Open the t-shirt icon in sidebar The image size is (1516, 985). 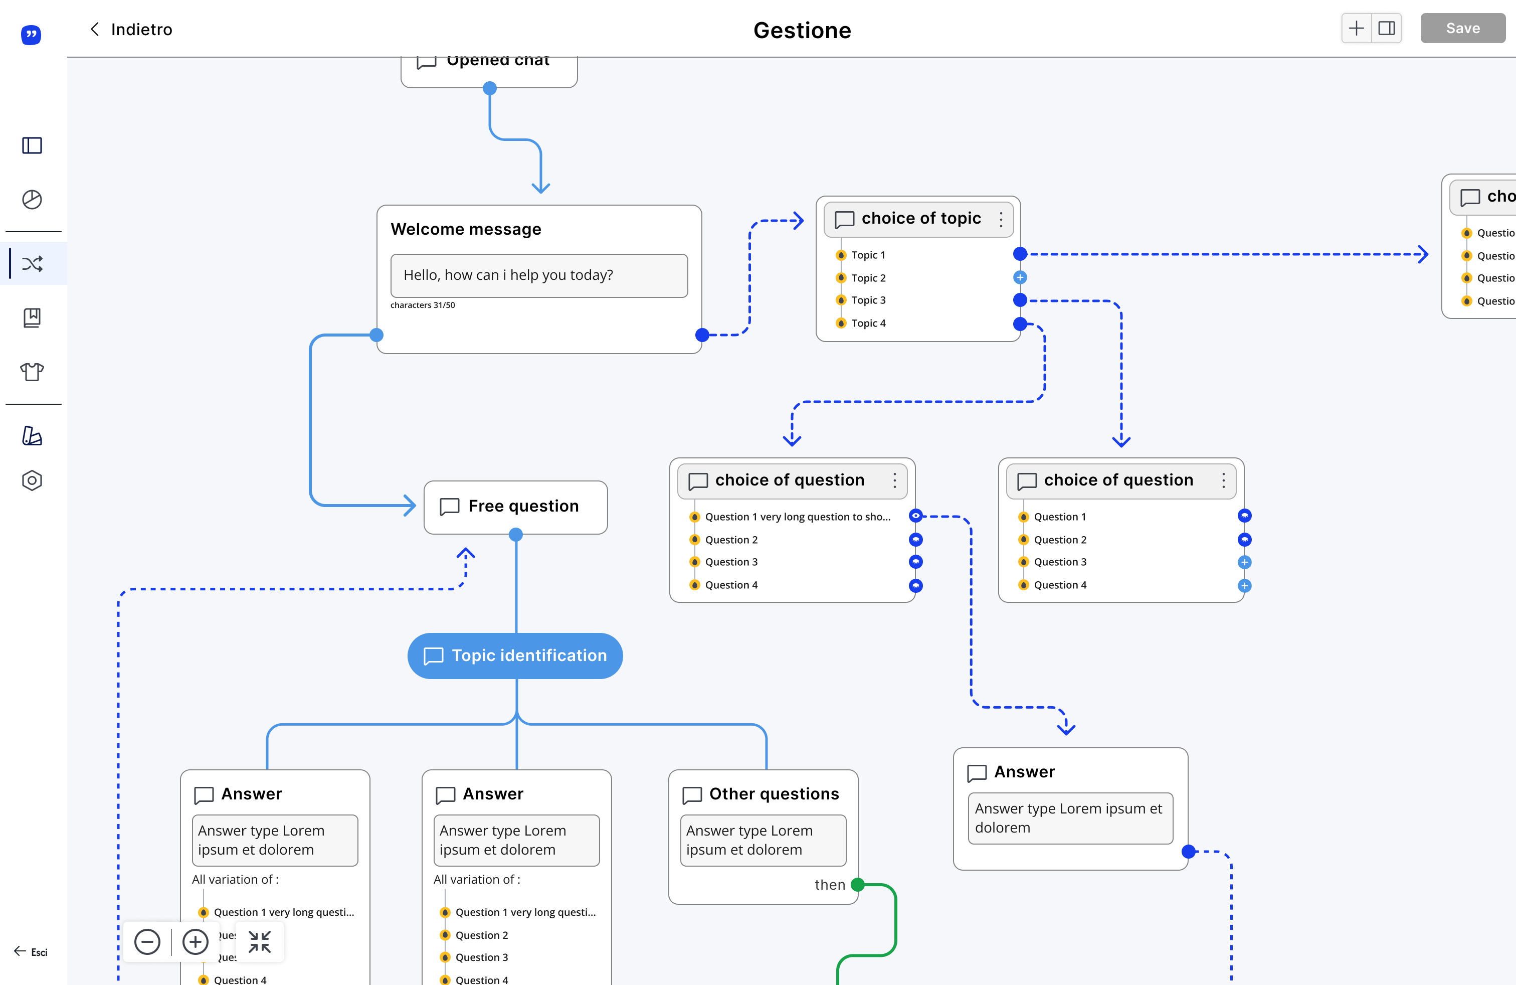[32, 372]
